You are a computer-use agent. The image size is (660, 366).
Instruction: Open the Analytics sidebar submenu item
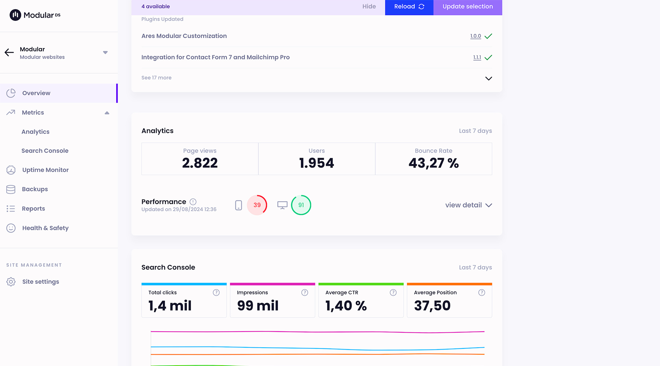coord(36,132)
